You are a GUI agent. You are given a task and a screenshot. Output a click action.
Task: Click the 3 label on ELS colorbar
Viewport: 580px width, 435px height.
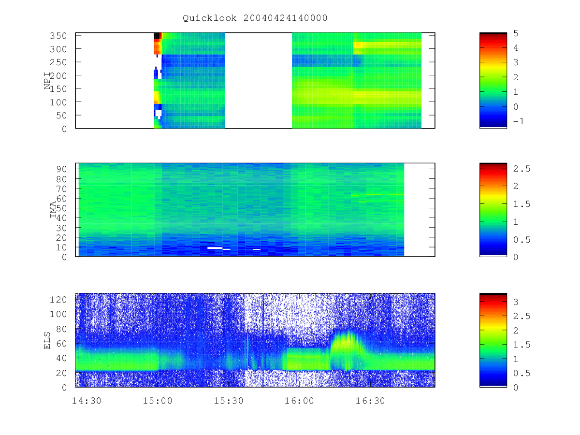516,302
